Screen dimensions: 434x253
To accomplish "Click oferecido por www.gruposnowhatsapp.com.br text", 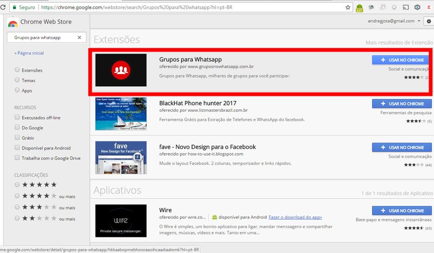I will click(x=207, y=67).
